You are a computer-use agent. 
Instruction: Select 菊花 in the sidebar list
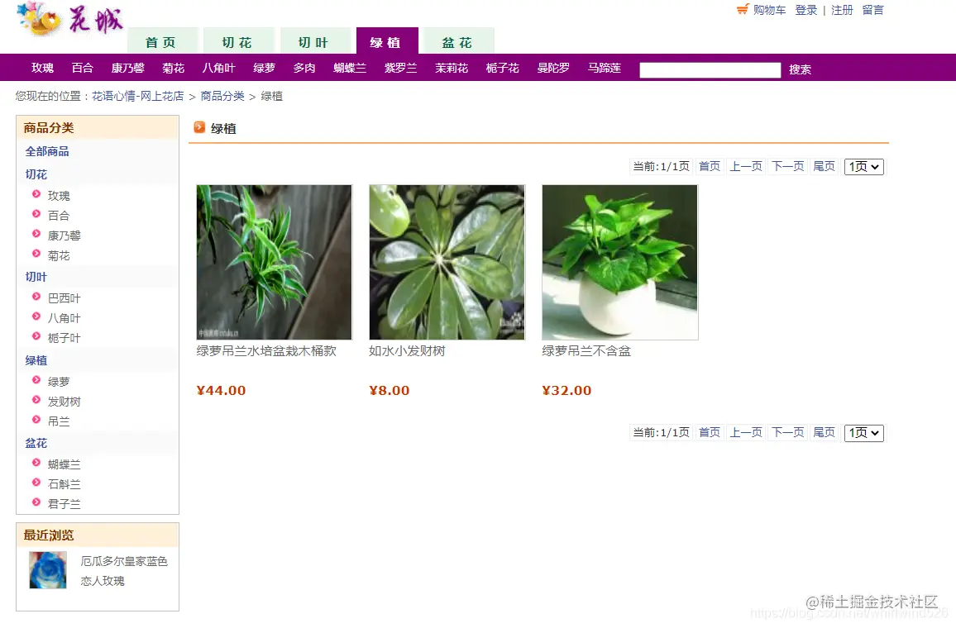tap(59, 256)
